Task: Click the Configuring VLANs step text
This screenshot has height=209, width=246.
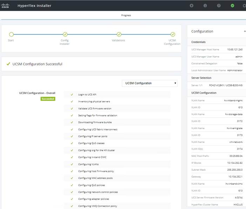Action: pyautogui.click(x=88, y=164)
